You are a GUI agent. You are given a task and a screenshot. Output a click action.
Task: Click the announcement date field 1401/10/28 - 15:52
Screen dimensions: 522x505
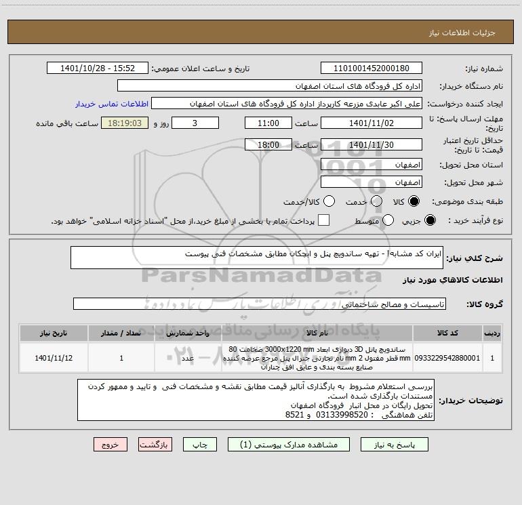(x=98, y=68)
